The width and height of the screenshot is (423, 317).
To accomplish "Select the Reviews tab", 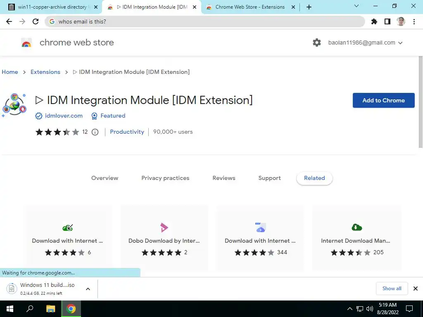I will pos(224,178).
